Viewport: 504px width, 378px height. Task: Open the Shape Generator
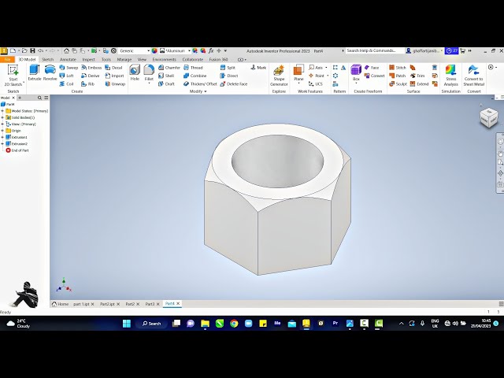279,76
